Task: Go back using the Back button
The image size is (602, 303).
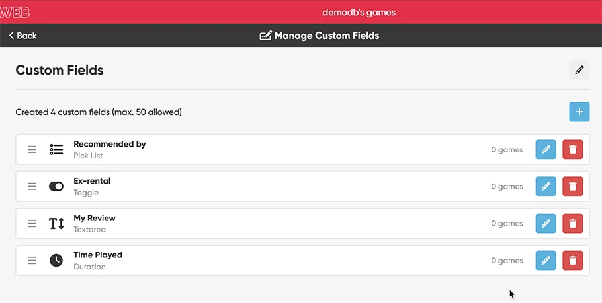Action: [23, 36]
